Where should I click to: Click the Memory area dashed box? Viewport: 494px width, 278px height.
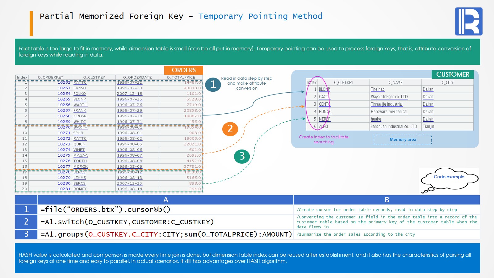(x=403, y=140)
